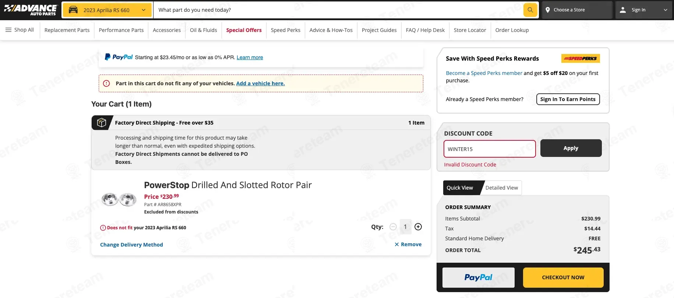Click the Advance Auto Parts logo
This screenshot has width=674, height=298.
point(31,10)
